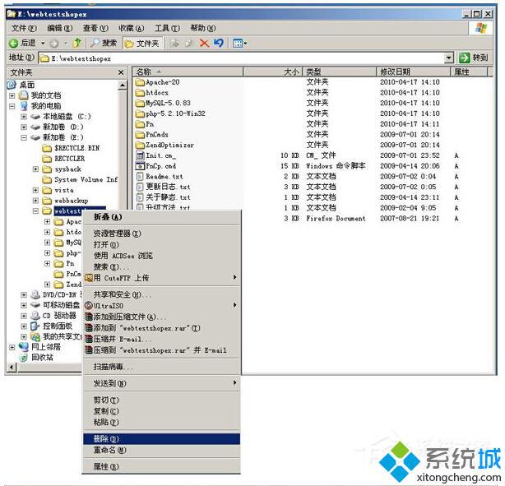Expand New Volume (D:) tree node
The image size is (505, 486).
coord(24,127)
